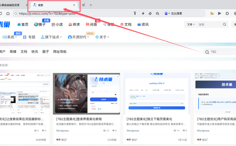236x146 pixels.
Task: Open the yellow extension icon in toolbar
Action: (x=212, y=14)
